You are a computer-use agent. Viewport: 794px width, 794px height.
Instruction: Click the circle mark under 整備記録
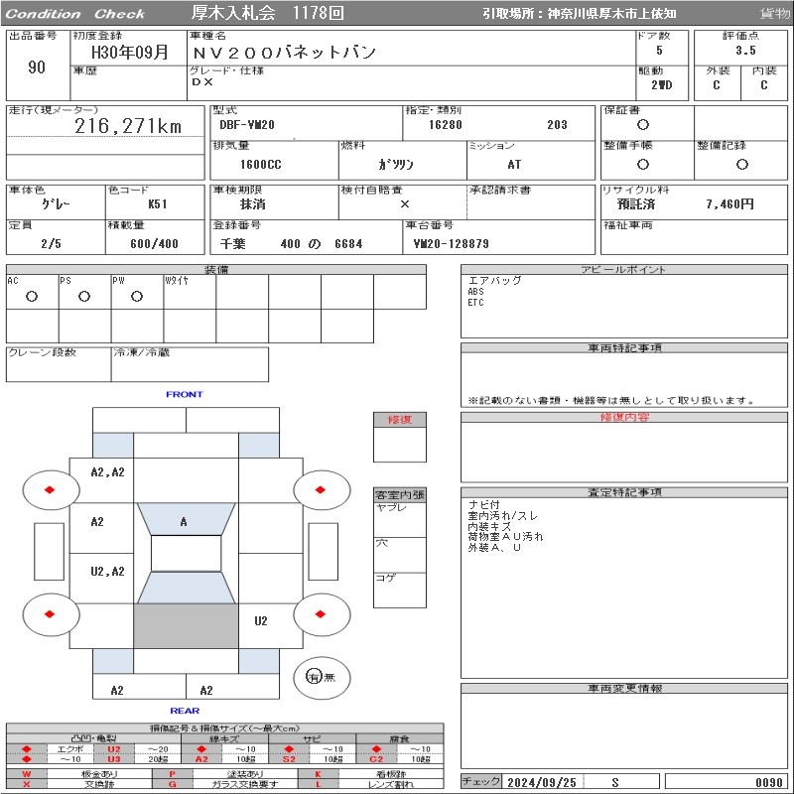coord(742,164)
